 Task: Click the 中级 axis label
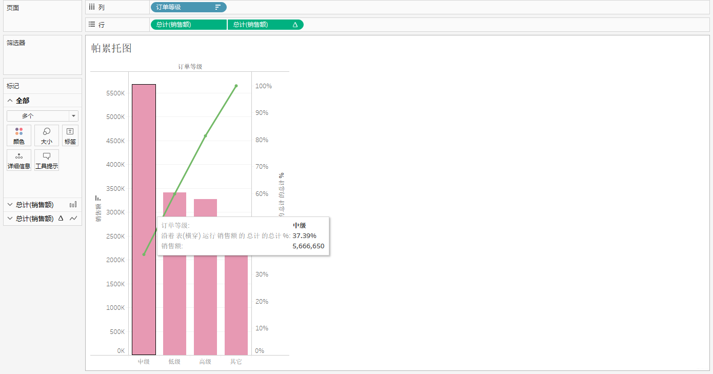(x=144, y=362)
